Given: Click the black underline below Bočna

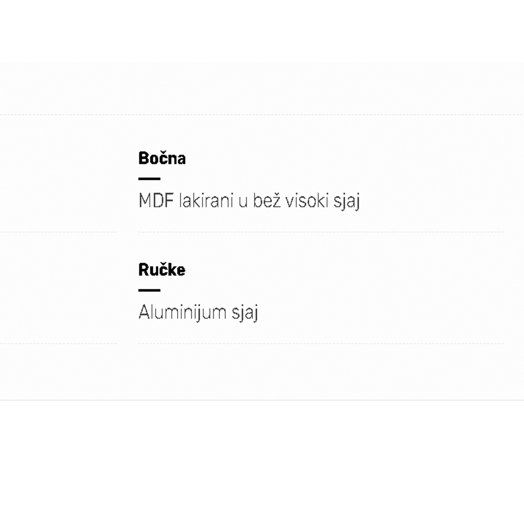Looking at the screenshot, I should click(x=149, y=179).
